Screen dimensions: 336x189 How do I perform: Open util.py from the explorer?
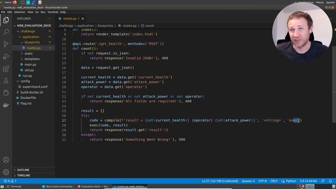(29, 70)
